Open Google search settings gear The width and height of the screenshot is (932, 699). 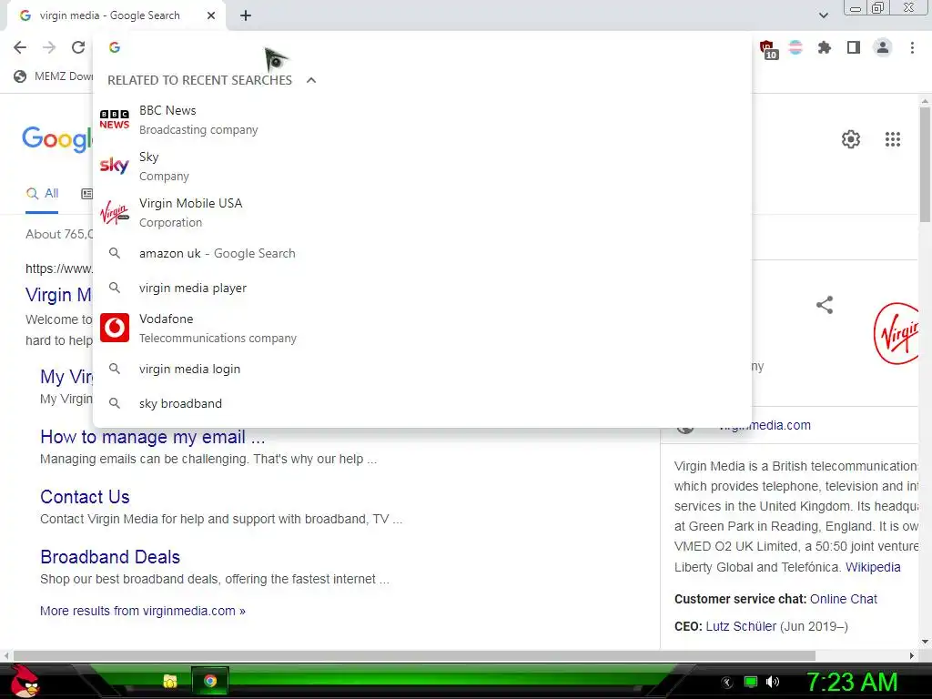tap(851, 139)
